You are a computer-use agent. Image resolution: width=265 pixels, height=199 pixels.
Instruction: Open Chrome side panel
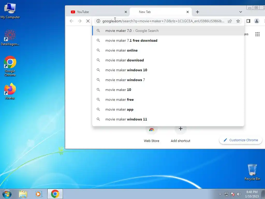click(248, 21)
